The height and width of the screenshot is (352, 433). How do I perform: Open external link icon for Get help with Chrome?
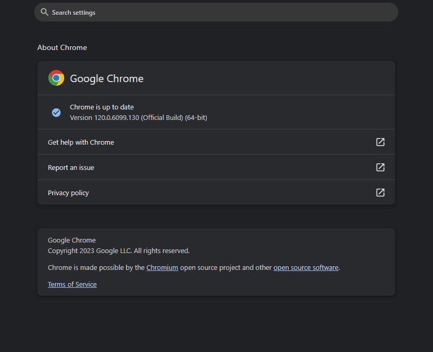coord(380,142)
